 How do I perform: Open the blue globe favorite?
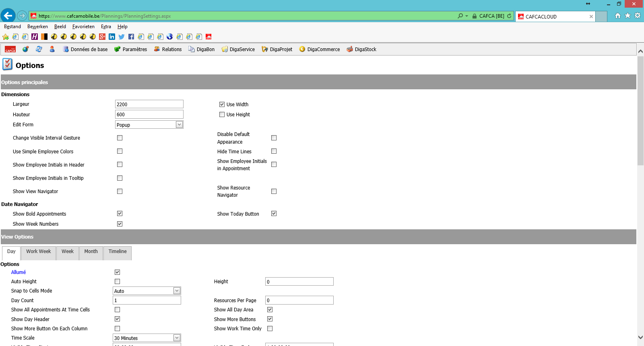[x=170, y=37]
